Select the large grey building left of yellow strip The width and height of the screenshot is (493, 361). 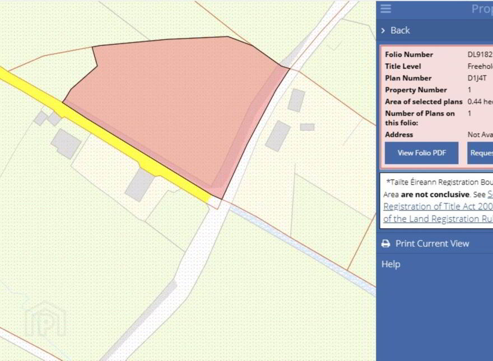(66, 144)
